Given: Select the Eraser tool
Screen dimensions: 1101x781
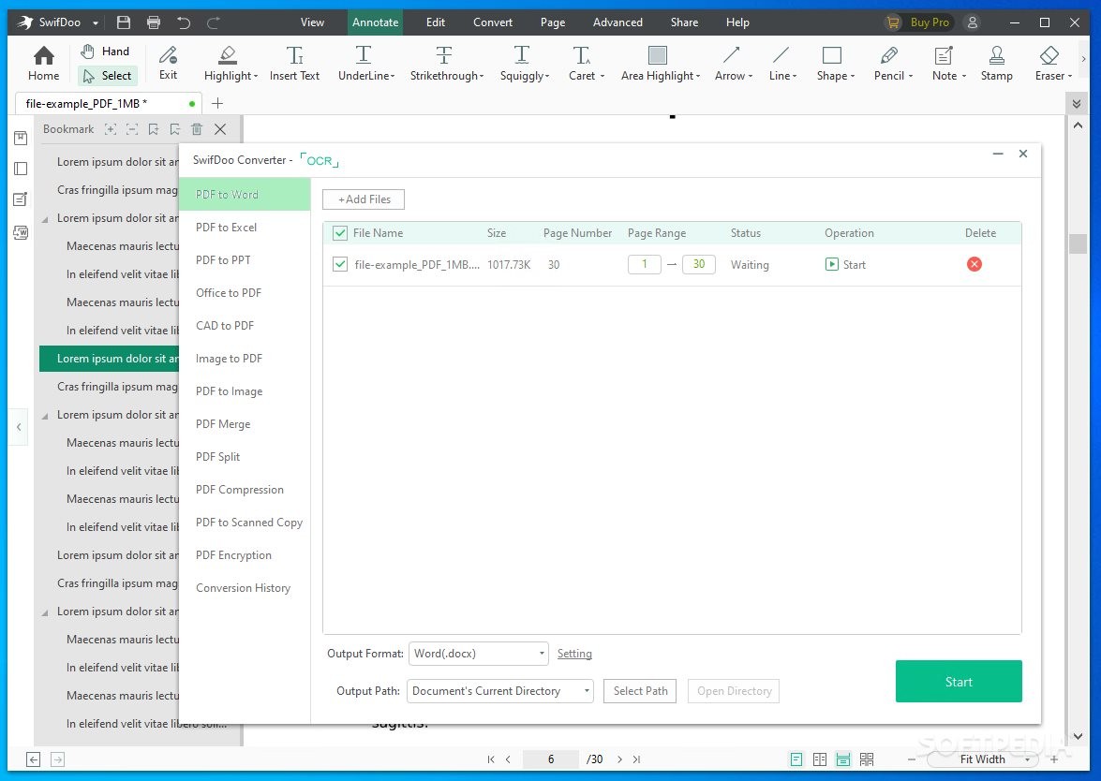Looking at the screenshot, I should [x=1049, y=63].
